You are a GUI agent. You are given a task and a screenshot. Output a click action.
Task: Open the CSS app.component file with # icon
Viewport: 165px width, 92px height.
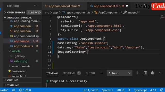coord(24,26)
